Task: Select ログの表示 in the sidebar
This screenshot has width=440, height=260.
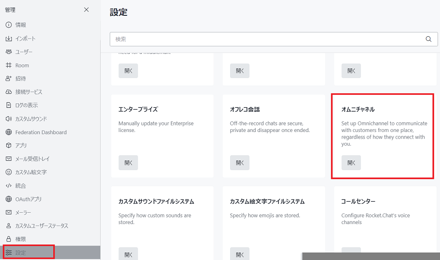Action: [x=26, y=105]
